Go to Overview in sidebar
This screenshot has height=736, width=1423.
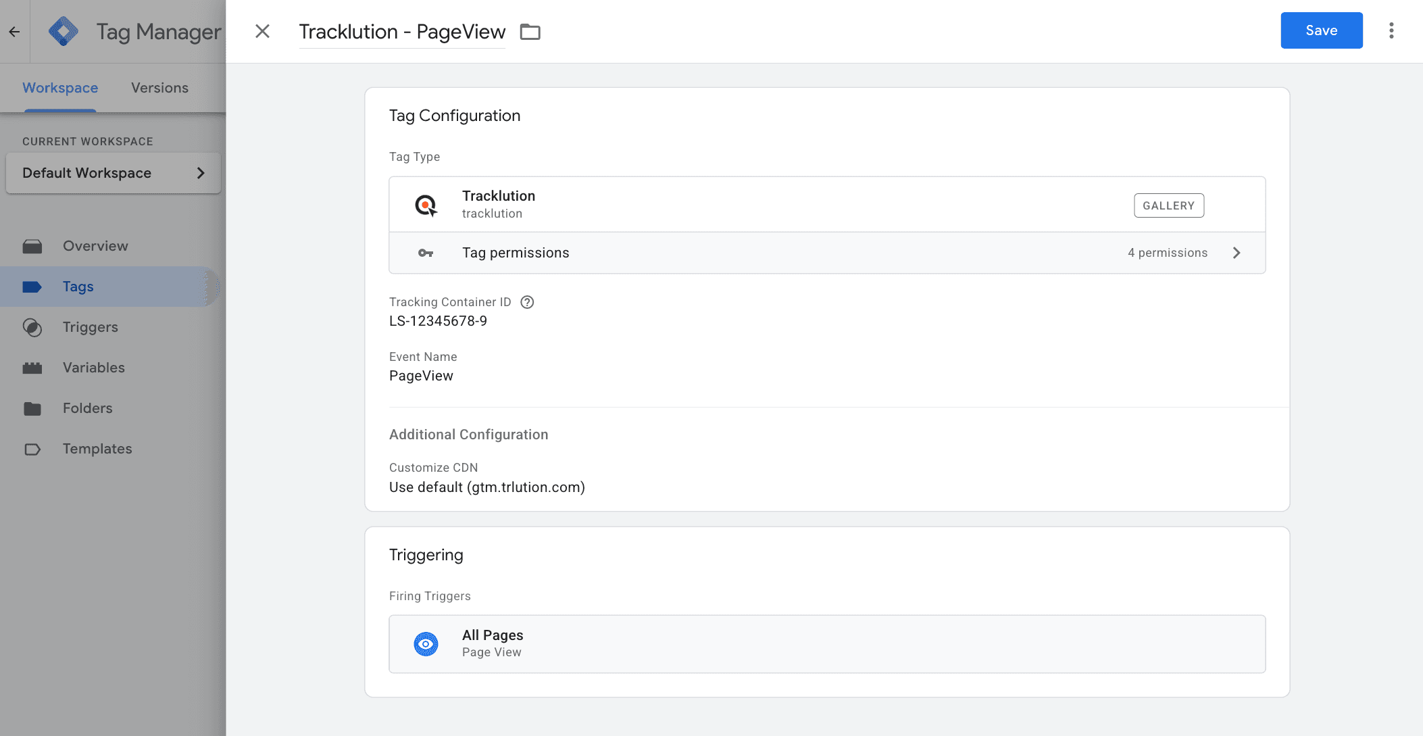click(x=95, y=246)
